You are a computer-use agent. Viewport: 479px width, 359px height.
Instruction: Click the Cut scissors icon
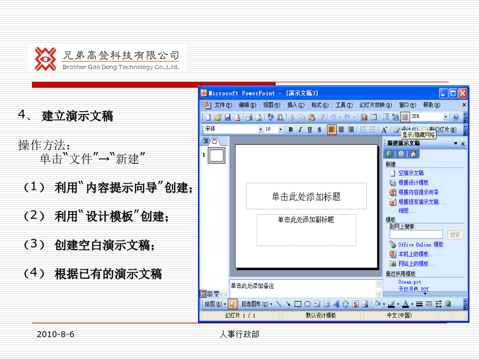292,117
